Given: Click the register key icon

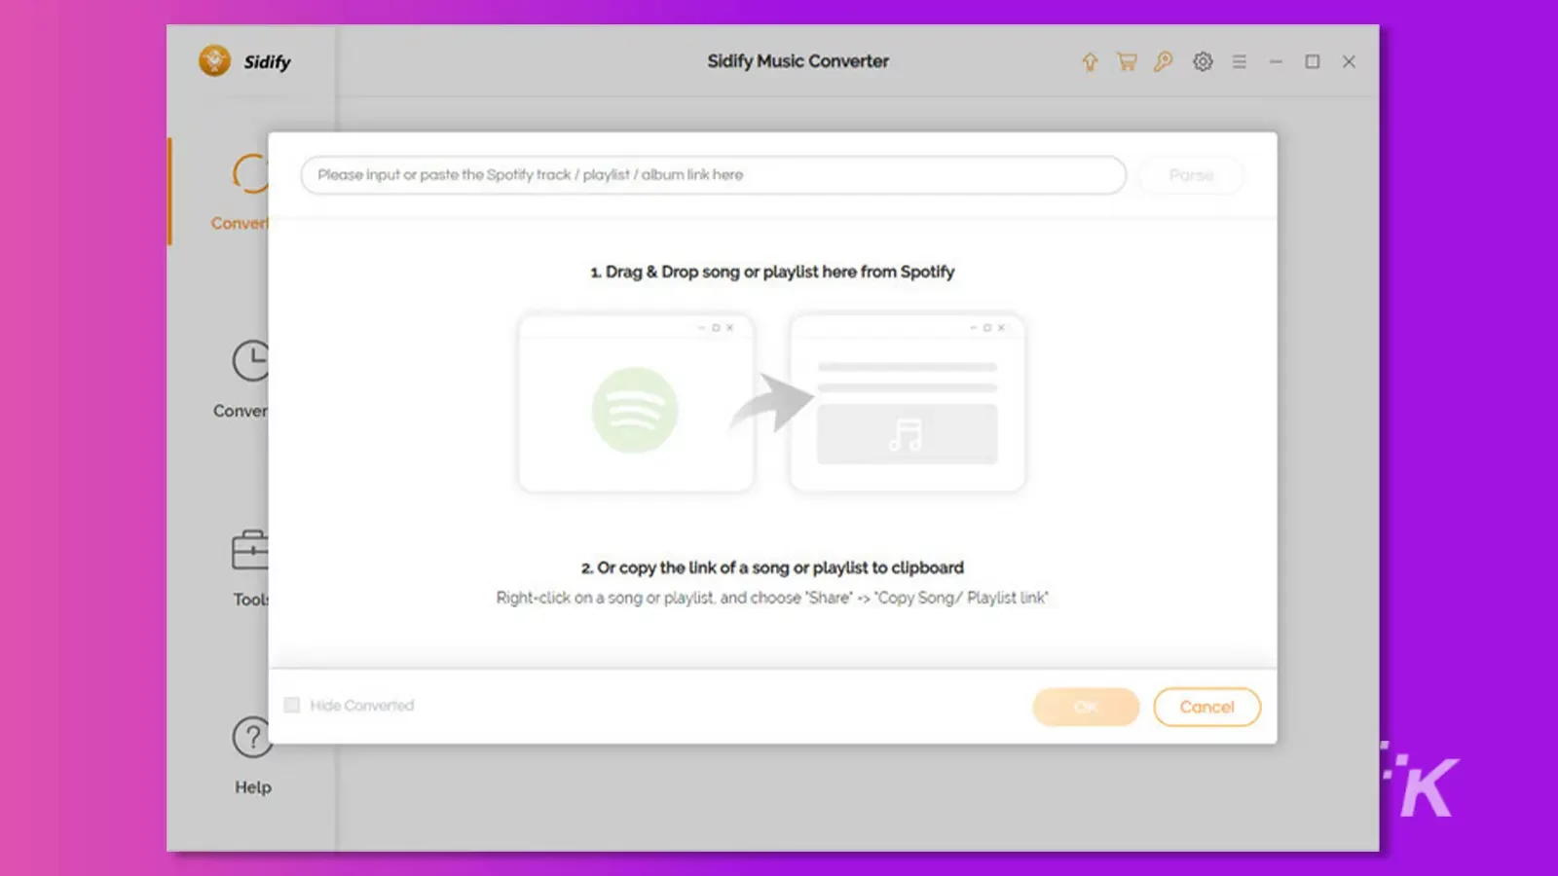Looking at the screenshot, I should (1164, 61).
